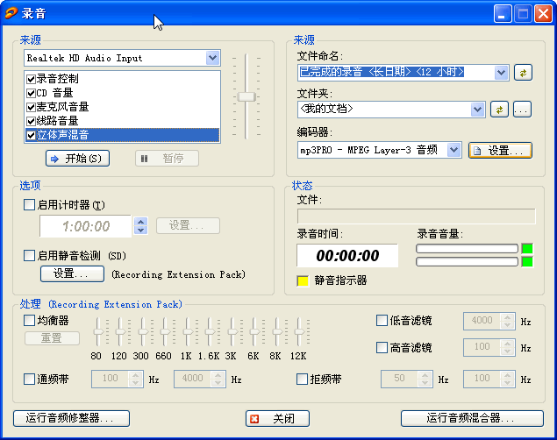Viewport: 557px width, 440px height.
Task: Toggle the 均衡器 checkbox
Action: [30, 321]
